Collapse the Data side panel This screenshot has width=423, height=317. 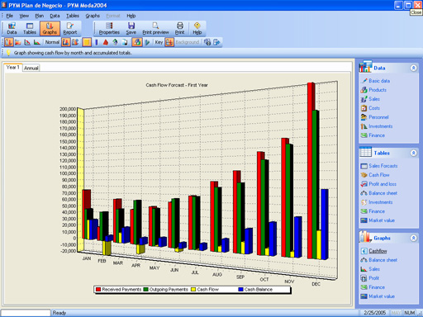pos(413,68)
